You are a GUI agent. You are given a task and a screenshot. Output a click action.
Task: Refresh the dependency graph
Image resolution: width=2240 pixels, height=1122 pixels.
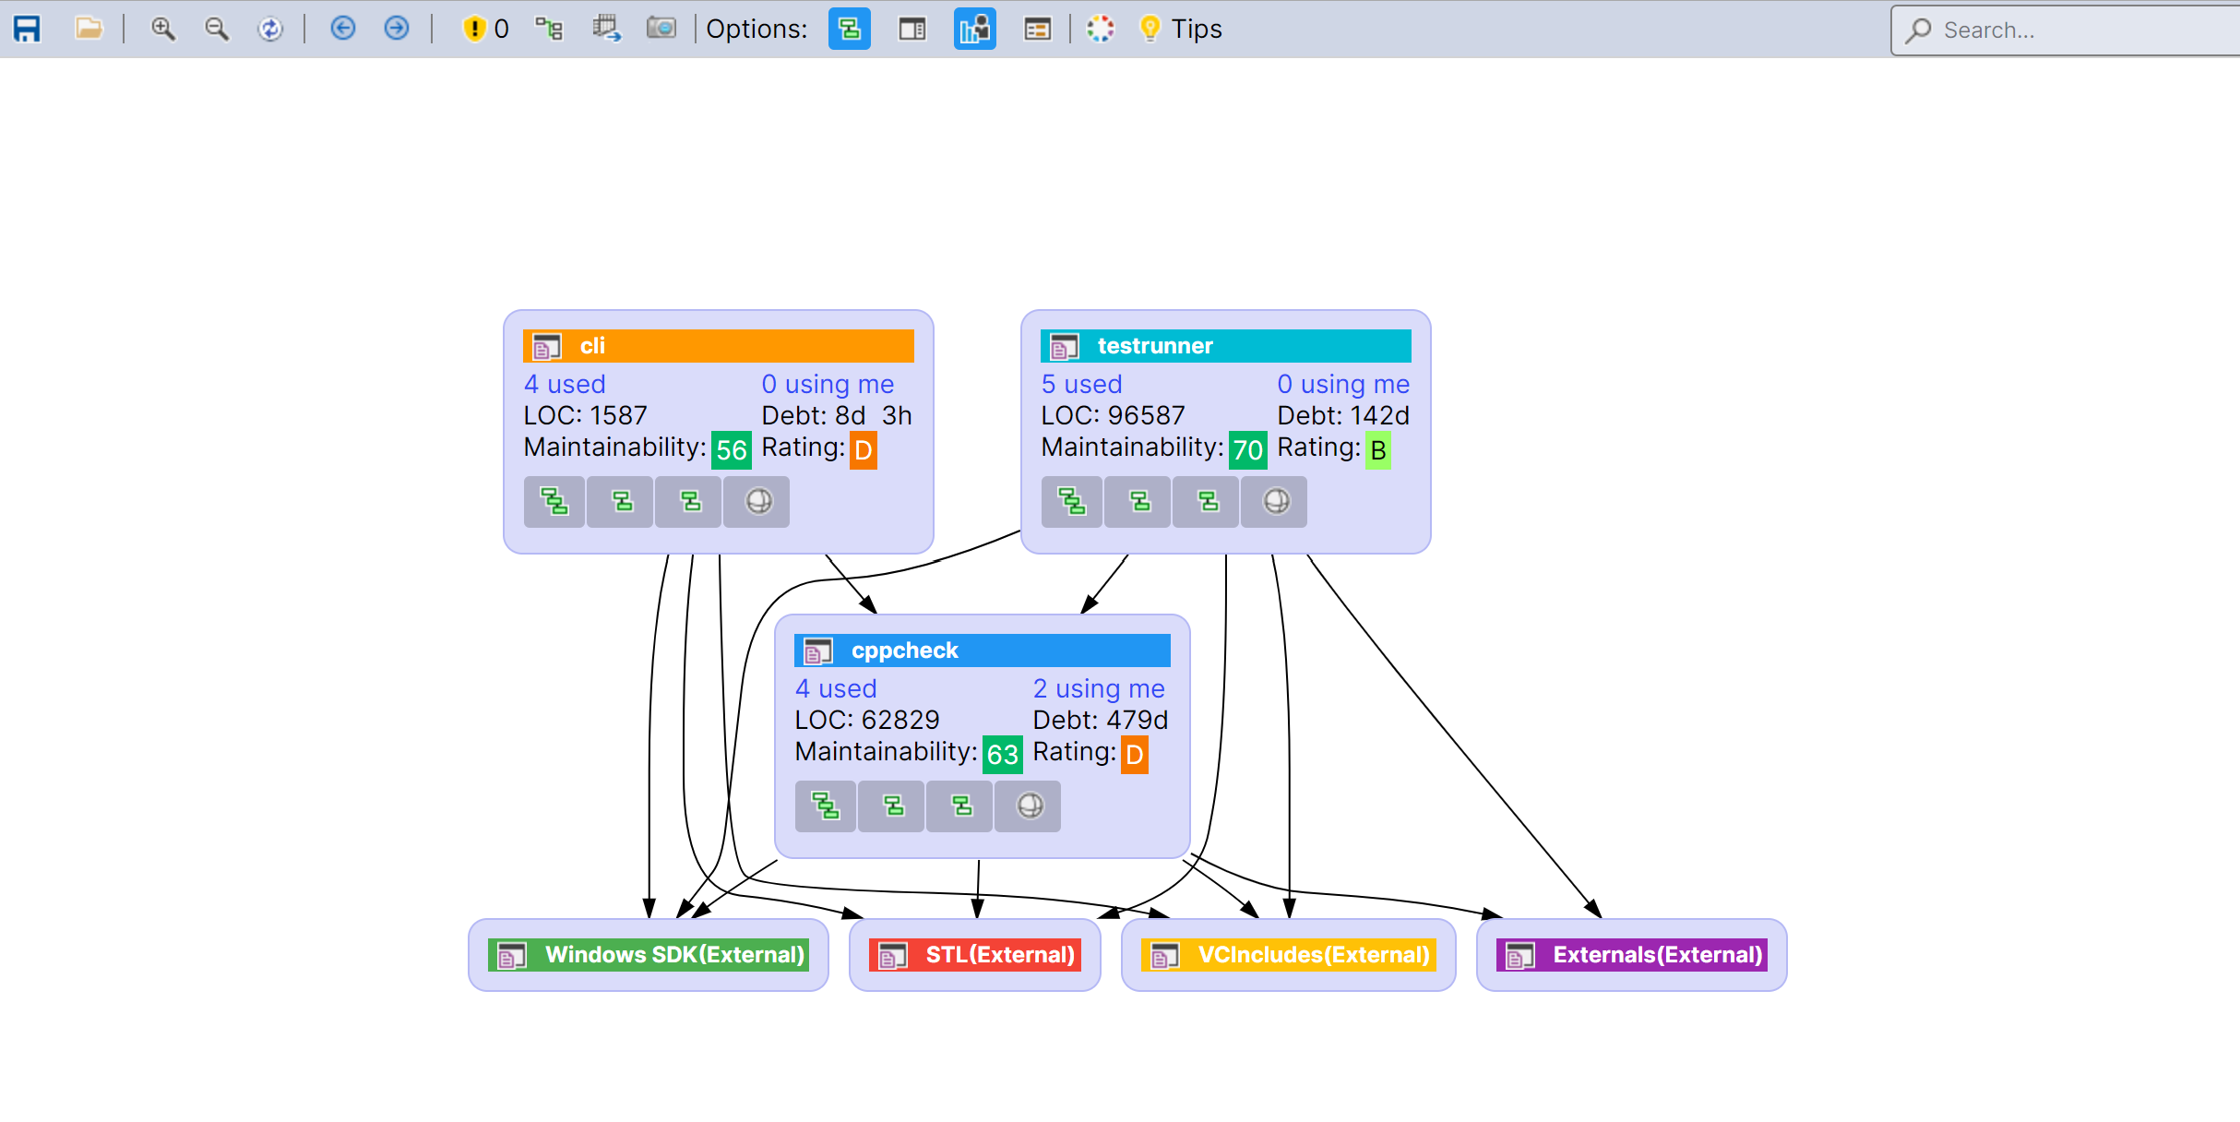270,29
